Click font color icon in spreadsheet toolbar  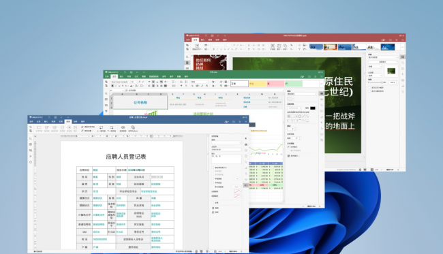pyautogui.click(x=131, y=86)
